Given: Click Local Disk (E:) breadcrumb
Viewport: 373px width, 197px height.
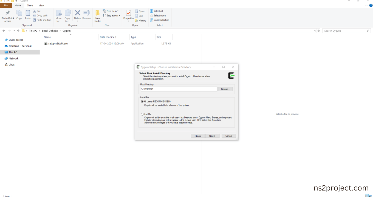Looking at the screenshot, I should (x=50, y=31).
